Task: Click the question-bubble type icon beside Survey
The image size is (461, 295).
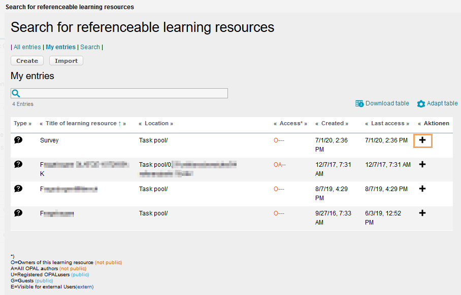Action: tap(18, 140)
